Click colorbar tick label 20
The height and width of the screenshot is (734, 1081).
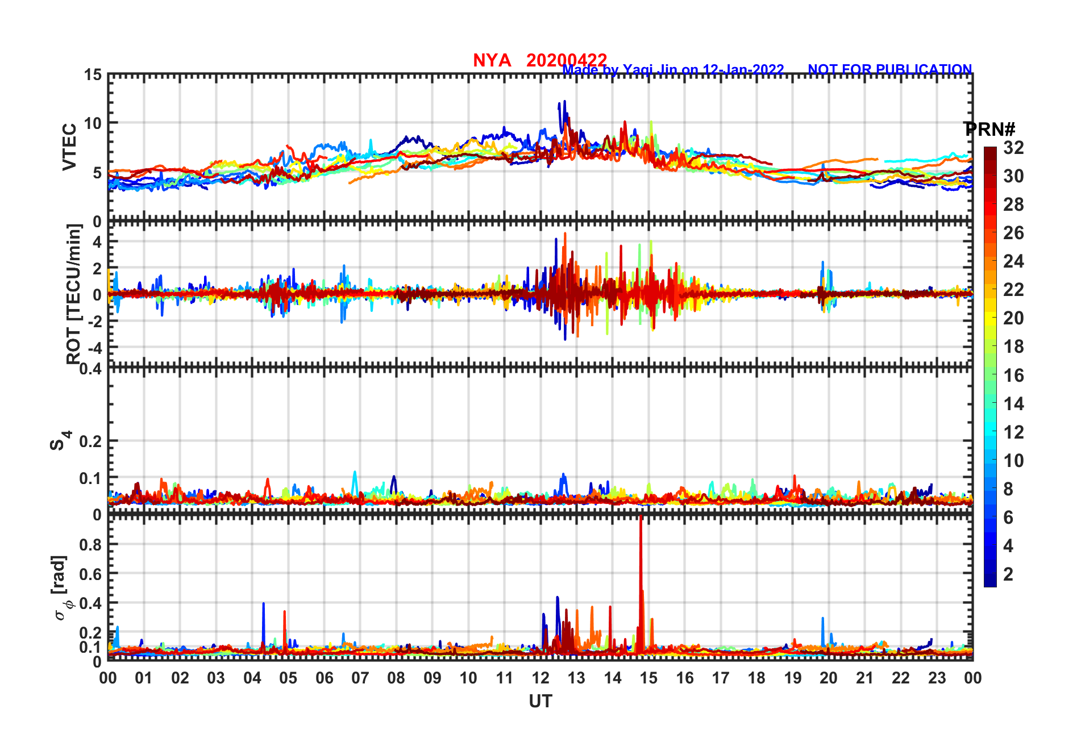(1014, 318)
